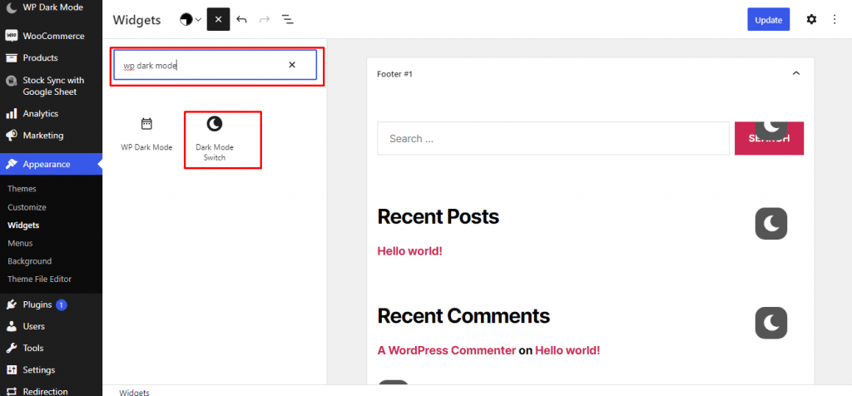Undo the last change
Screen dimensions: 852x396
point(242,20)
